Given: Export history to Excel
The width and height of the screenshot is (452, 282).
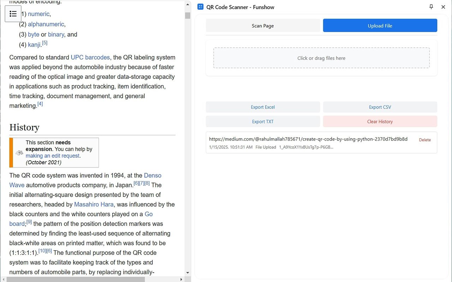Looking at the screenshot, I should coord(263,107).
